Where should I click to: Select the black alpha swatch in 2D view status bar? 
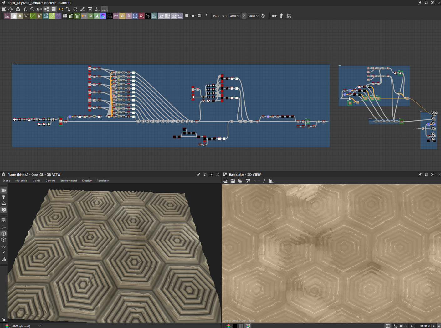[235, 326]
